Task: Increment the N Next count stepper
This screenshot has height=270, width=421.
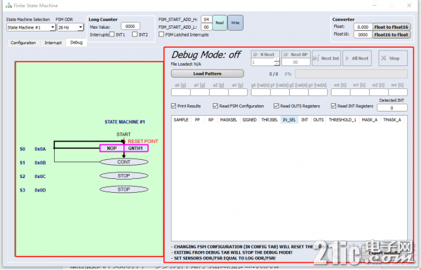Action: [x=276, y=60]
